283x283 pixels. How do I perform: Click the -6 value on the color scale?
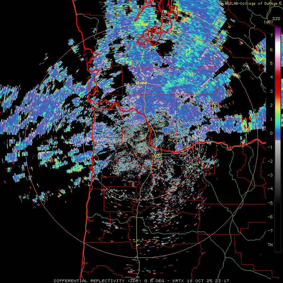(270, 217)
